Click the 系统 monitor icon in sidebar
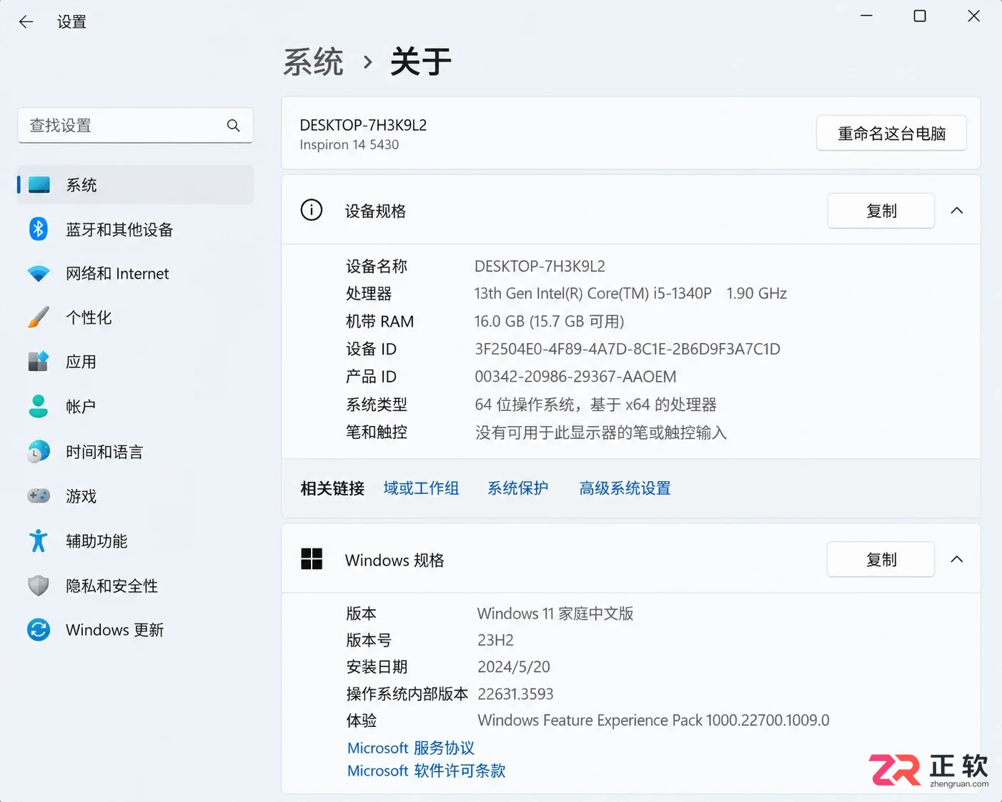The image size is (1002, 802). click(39, 185)
